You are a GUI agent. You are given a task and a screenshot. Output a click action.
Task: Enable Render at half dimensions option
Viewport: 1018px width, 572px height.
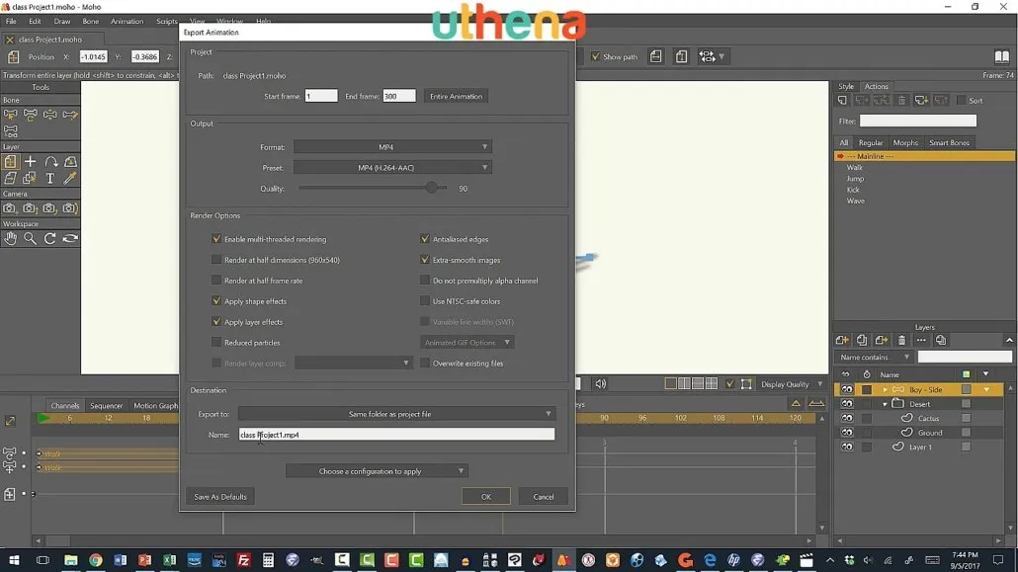click(216, 260)
